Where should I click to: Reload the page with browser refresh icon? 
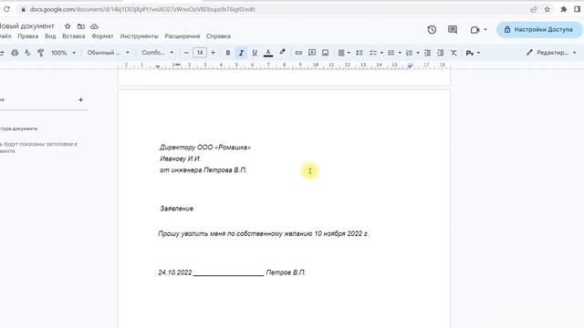(x=6, y=9)
